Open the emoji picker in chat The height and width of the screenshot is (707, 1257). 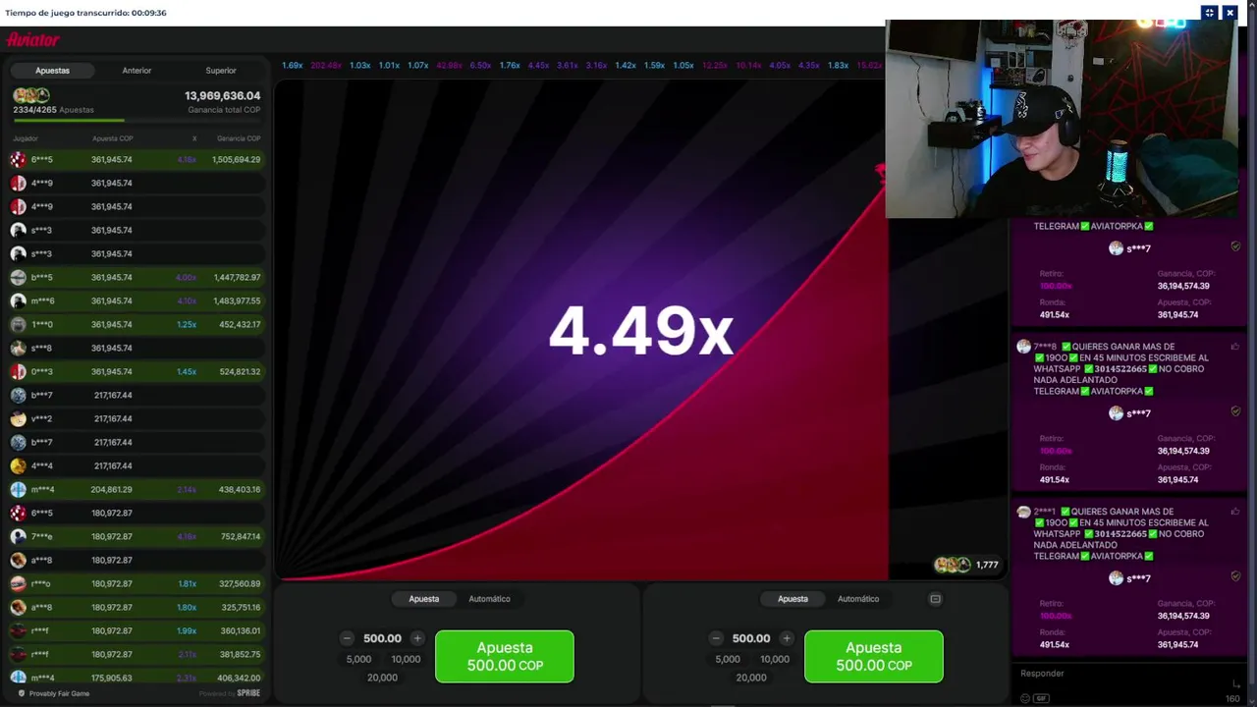tap(1025, 698)
